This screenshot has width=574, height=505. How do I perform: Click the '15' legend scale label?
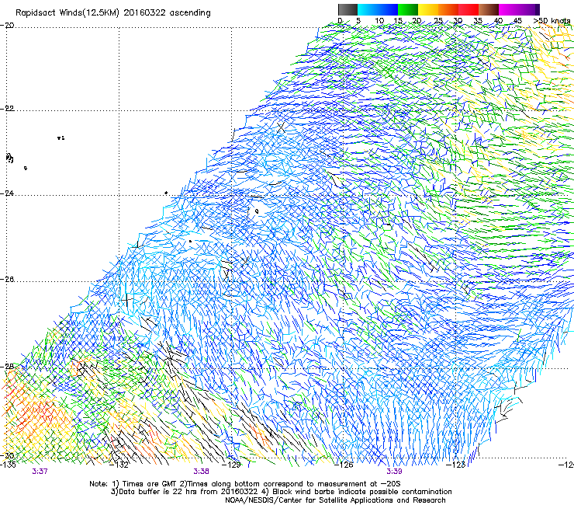coord(398,21)
